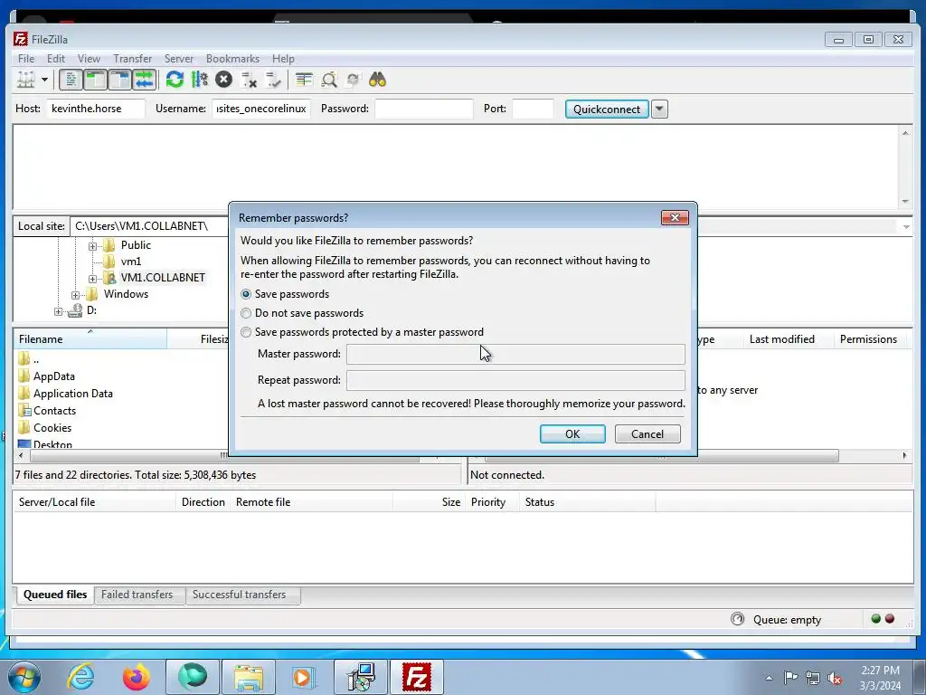Click the Username input field
The width and height of the screenshot is (926, 695).
[261, 109]
